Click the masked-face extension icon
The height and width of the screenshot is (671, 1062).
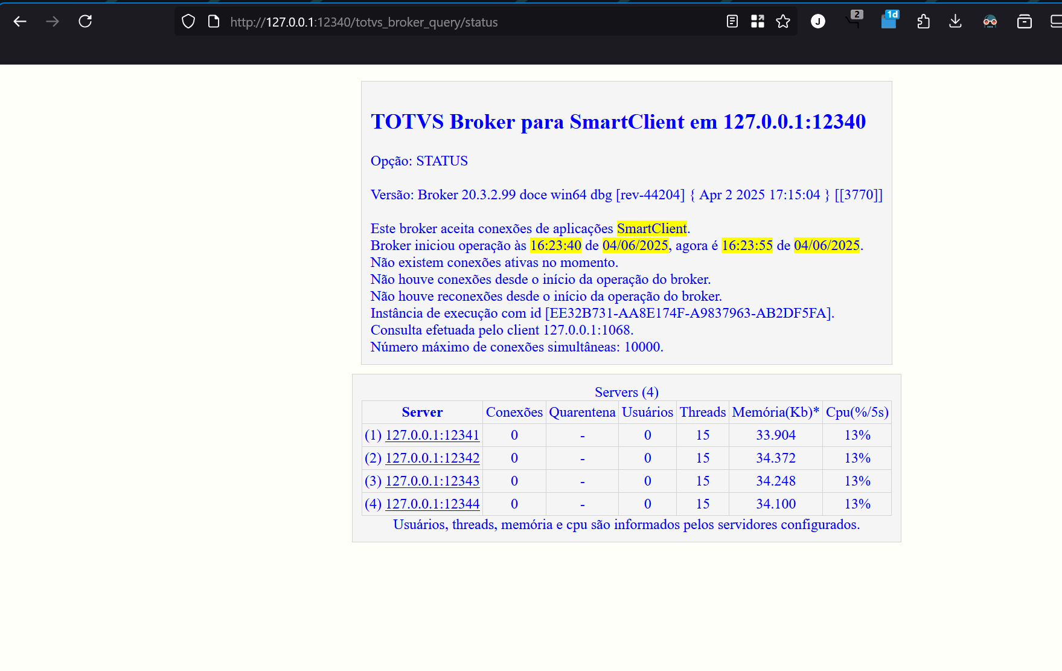coord(990,22)
